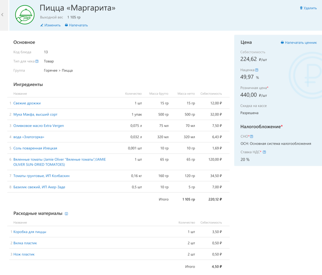Click the trash icon next to Удалить
The width and height of the screenshot is (322, 275).
point(301,8)
